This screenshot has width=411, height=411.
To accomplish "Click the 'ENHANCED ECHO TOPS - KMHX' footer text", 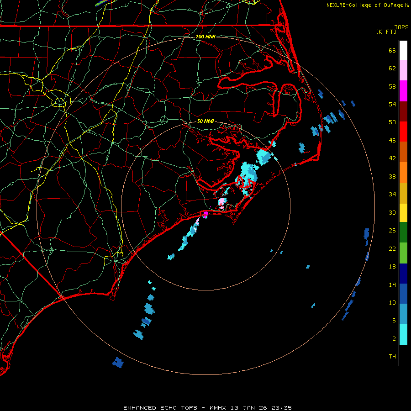I will coord(176,408).
